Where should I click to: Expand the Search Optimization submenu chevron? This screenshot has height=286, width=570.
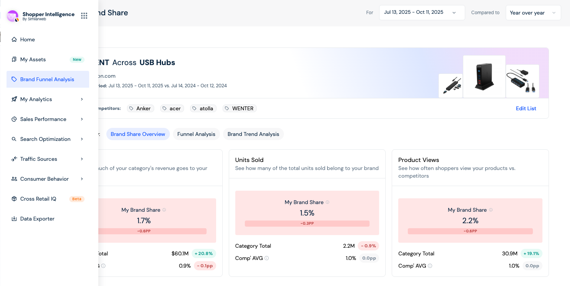(82, 139)
